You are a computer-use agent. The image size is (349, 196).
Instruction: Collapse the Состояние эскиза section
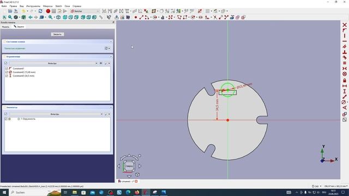click(111, 42)
